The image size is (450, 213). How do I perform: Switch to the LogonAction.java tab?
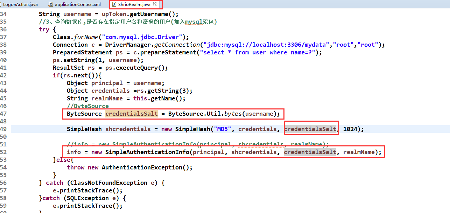[20, 5]
